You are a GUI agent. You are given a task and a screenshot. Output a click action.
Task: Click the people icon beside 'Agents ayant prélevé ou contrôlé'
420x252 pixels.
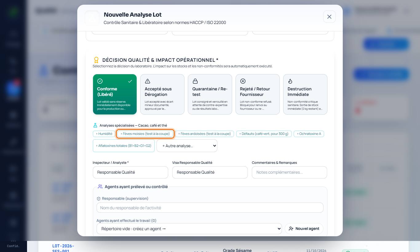[x=100, y=187]
